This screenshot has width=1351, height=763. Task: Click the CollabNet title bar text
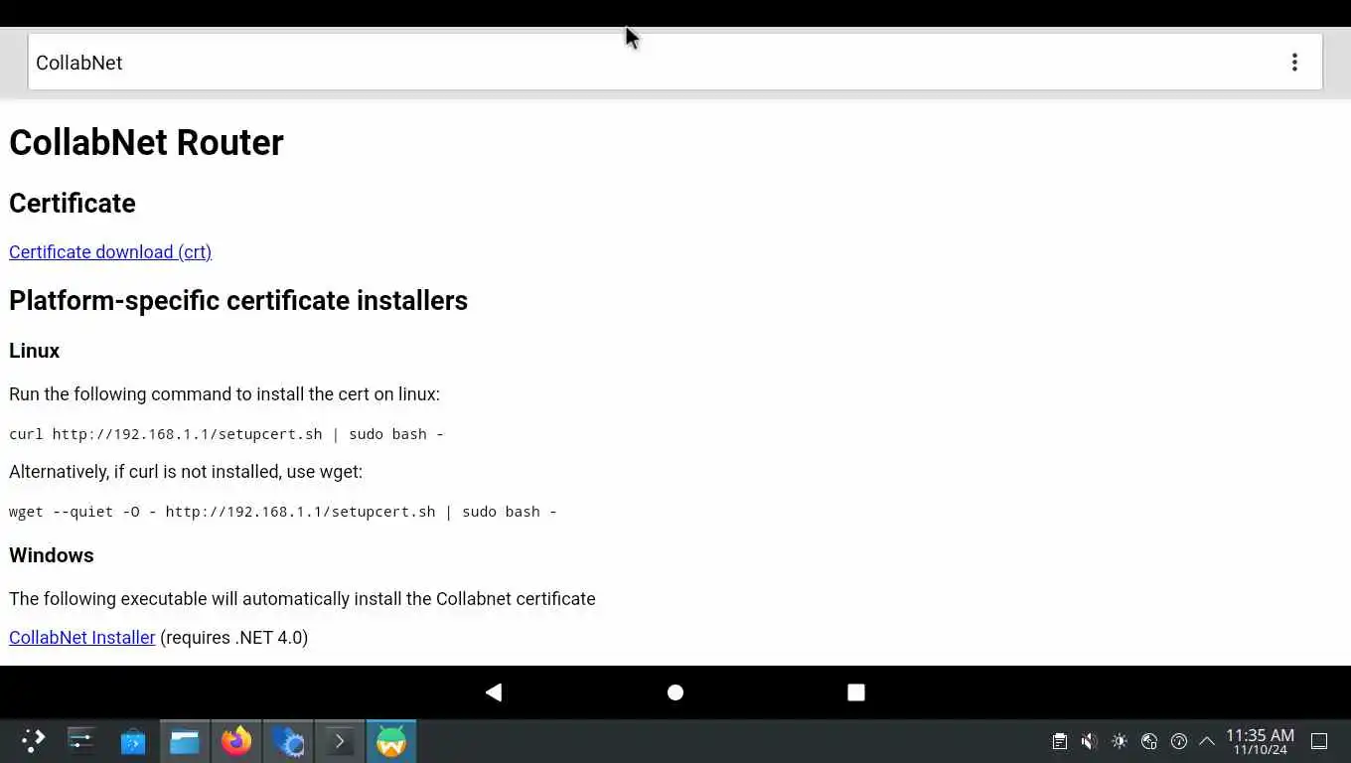79,63
